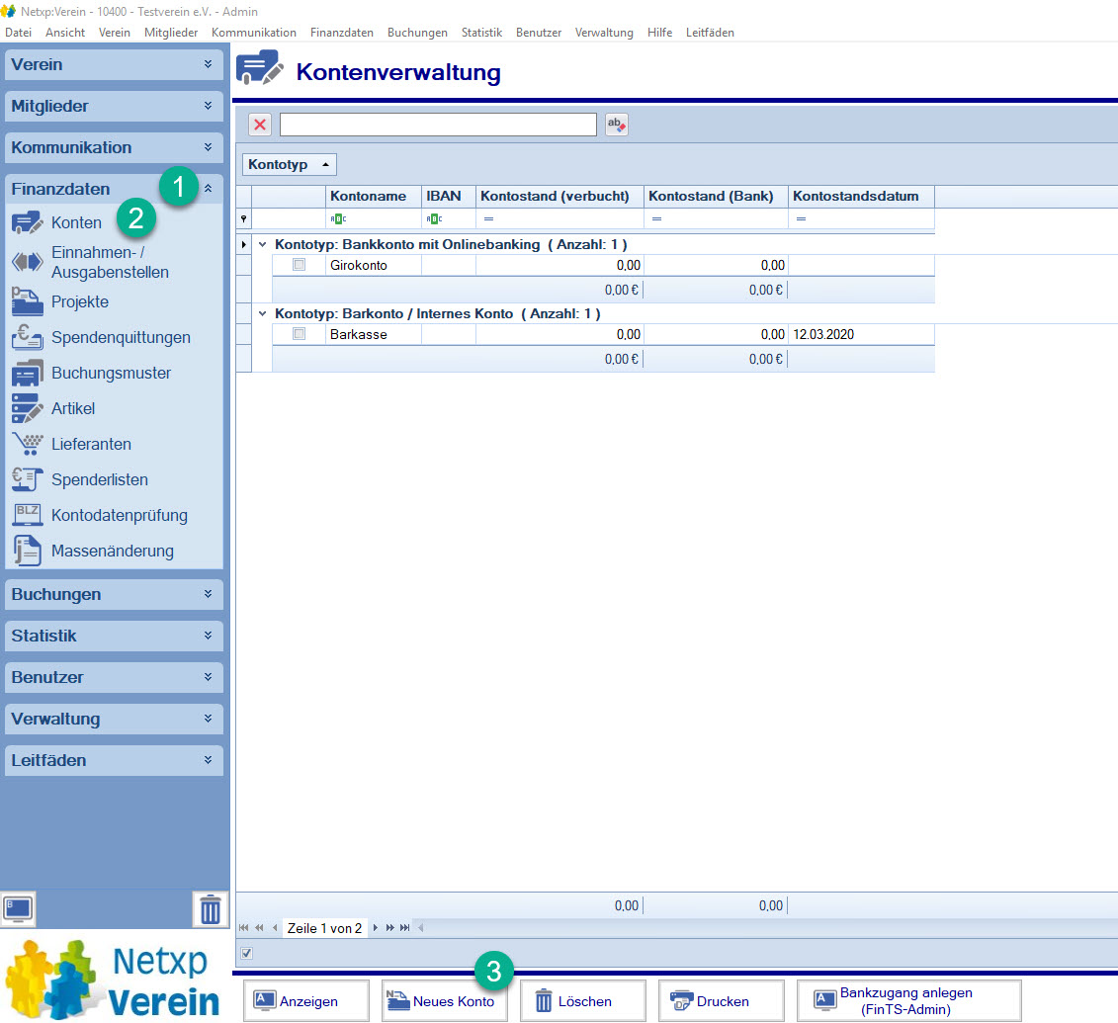
Task: Click the Neues Konto button
Action: 444,1001
